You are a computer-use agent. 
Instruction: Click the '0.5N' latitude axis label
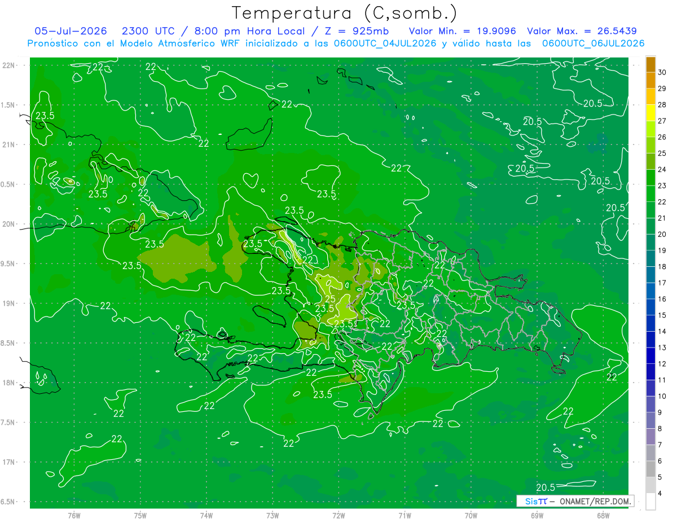point(8,184)
